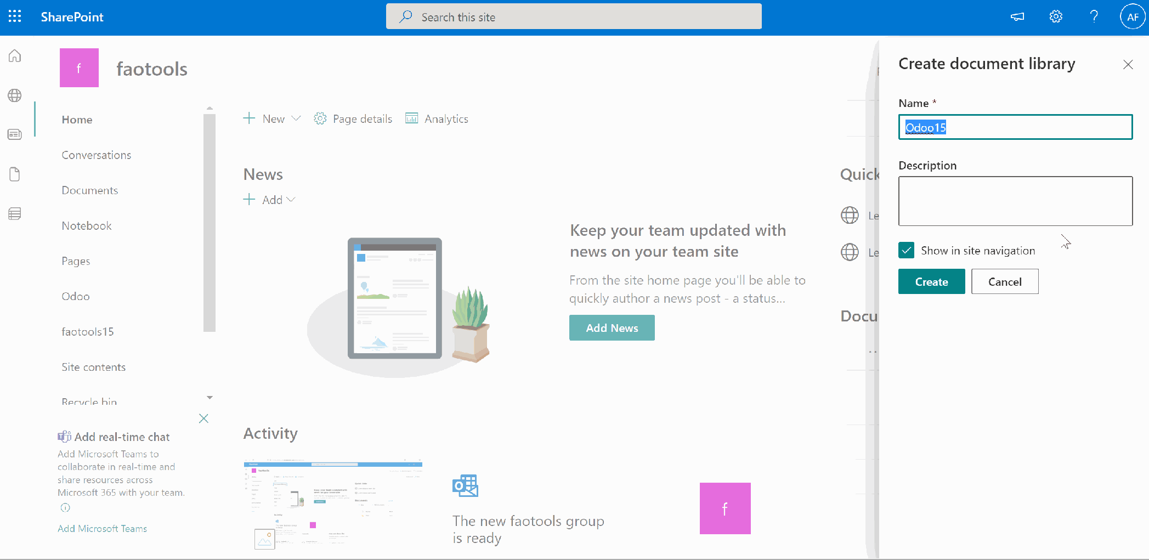Click the Search this site box
The height and width of the screenshot is (560, 1149).
[574, 16]
